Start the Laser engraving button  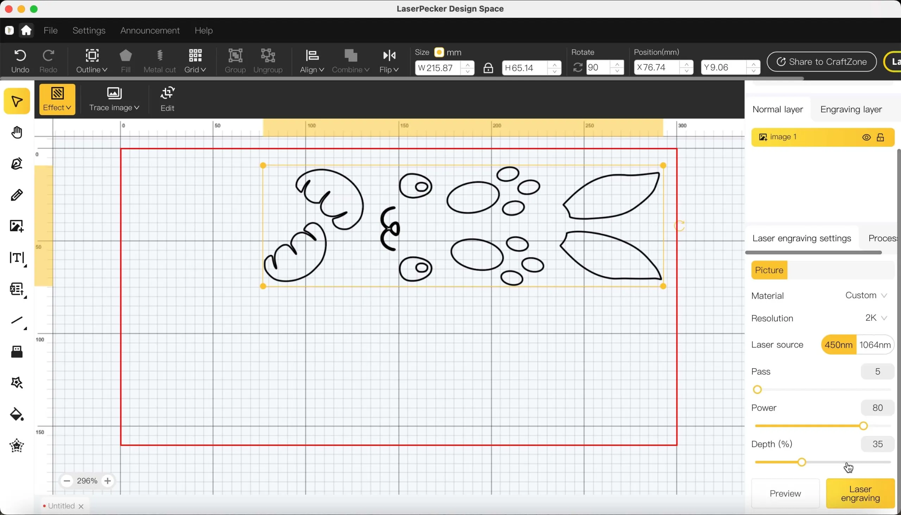(x=860, y=494)
